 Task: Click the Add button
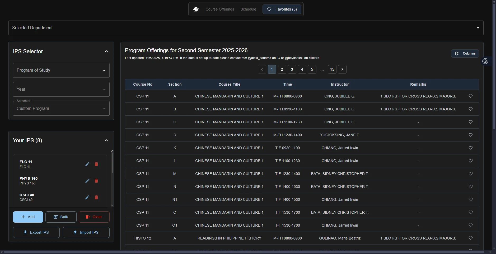[28, 217]
